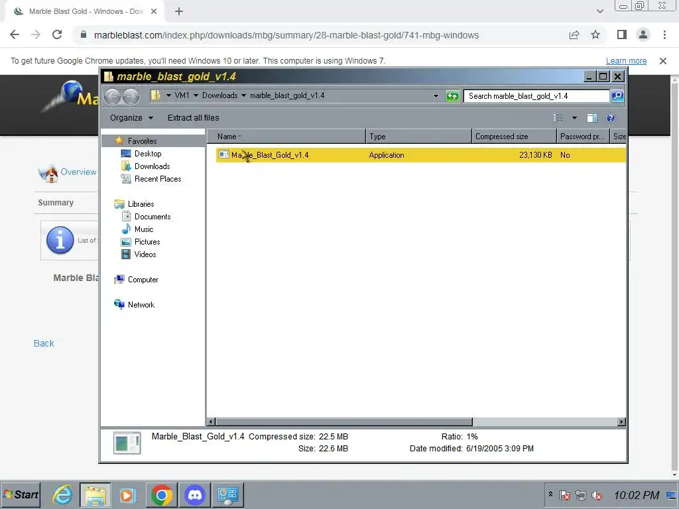Select Network in the navigation pane
Image resolution: width=679 pixels, height=509 pixels.
pos(141,305)
